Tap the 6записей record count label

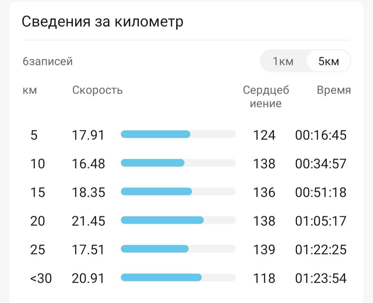[48, 61]
